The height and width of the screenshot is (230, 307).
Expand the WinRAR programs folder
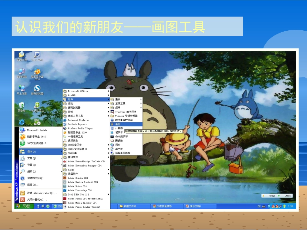86,95
